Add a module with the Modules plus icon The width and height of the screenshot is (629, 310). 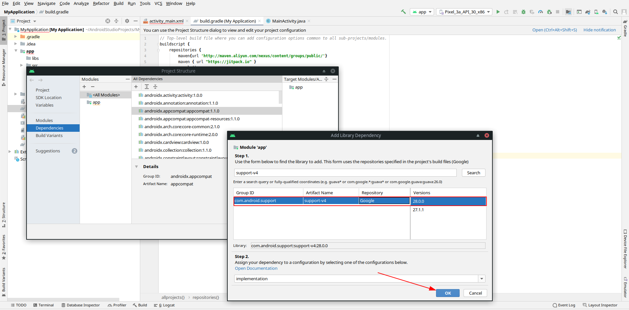pyautogui.click(x=84, y=87)
